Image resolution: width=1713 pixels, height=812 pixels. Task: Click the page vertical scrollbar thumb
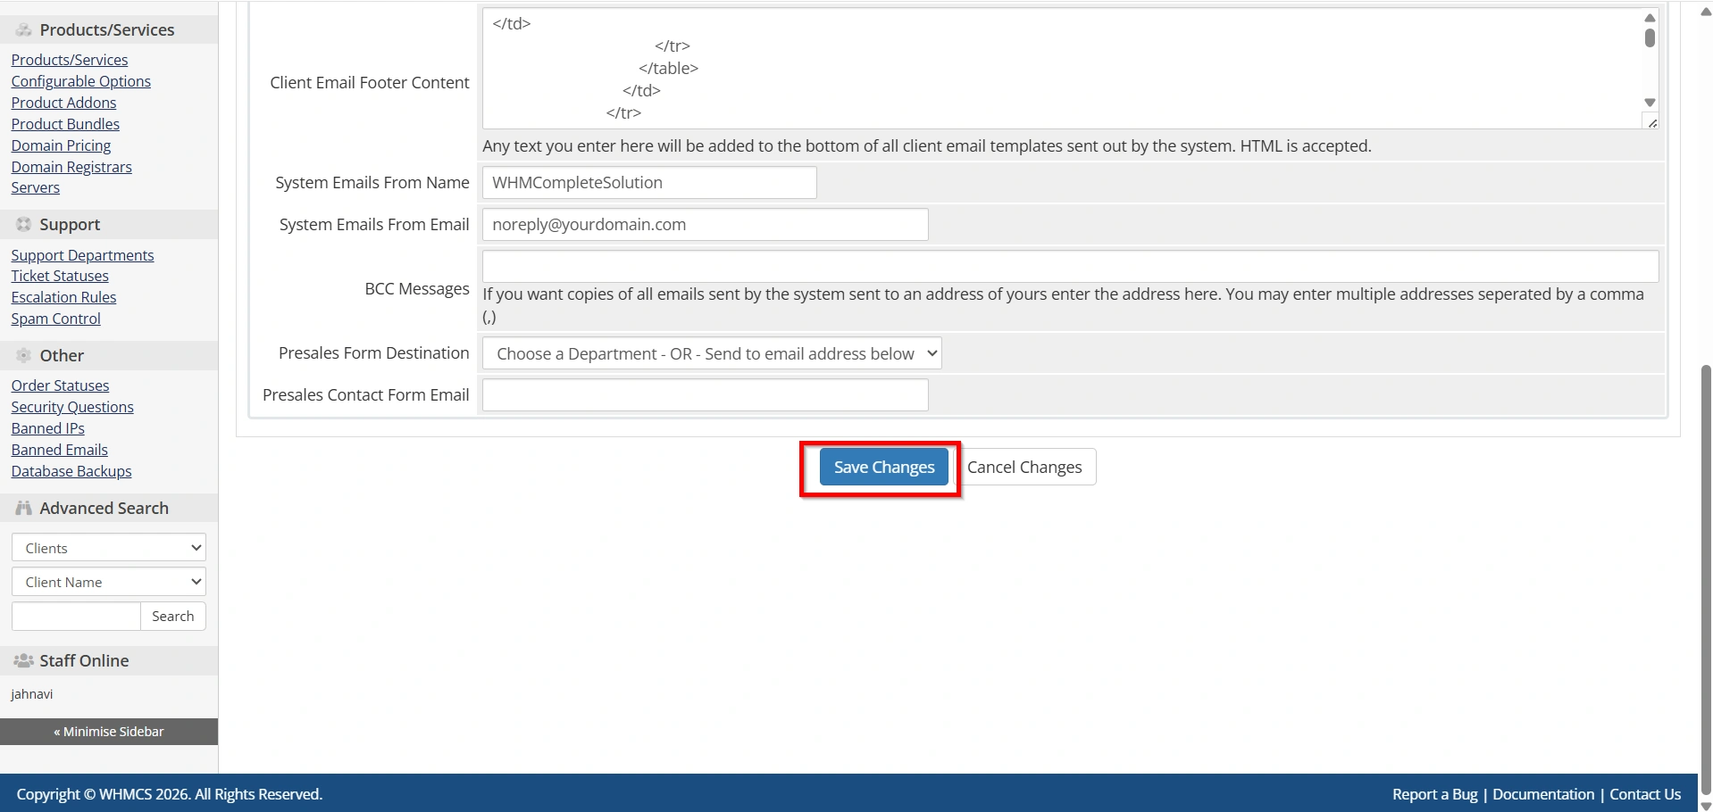tap(1706, 580)
